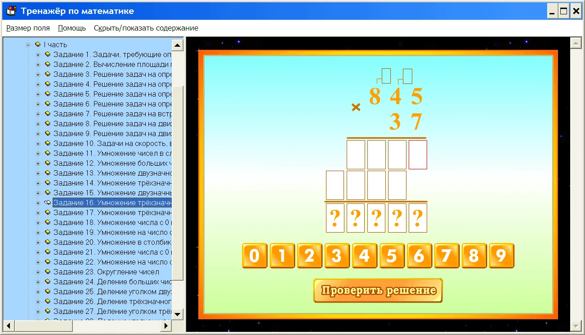The image size is (585, 335).
Task: Click the book icon of Задание 7
Action: click(x=47, y=114)
